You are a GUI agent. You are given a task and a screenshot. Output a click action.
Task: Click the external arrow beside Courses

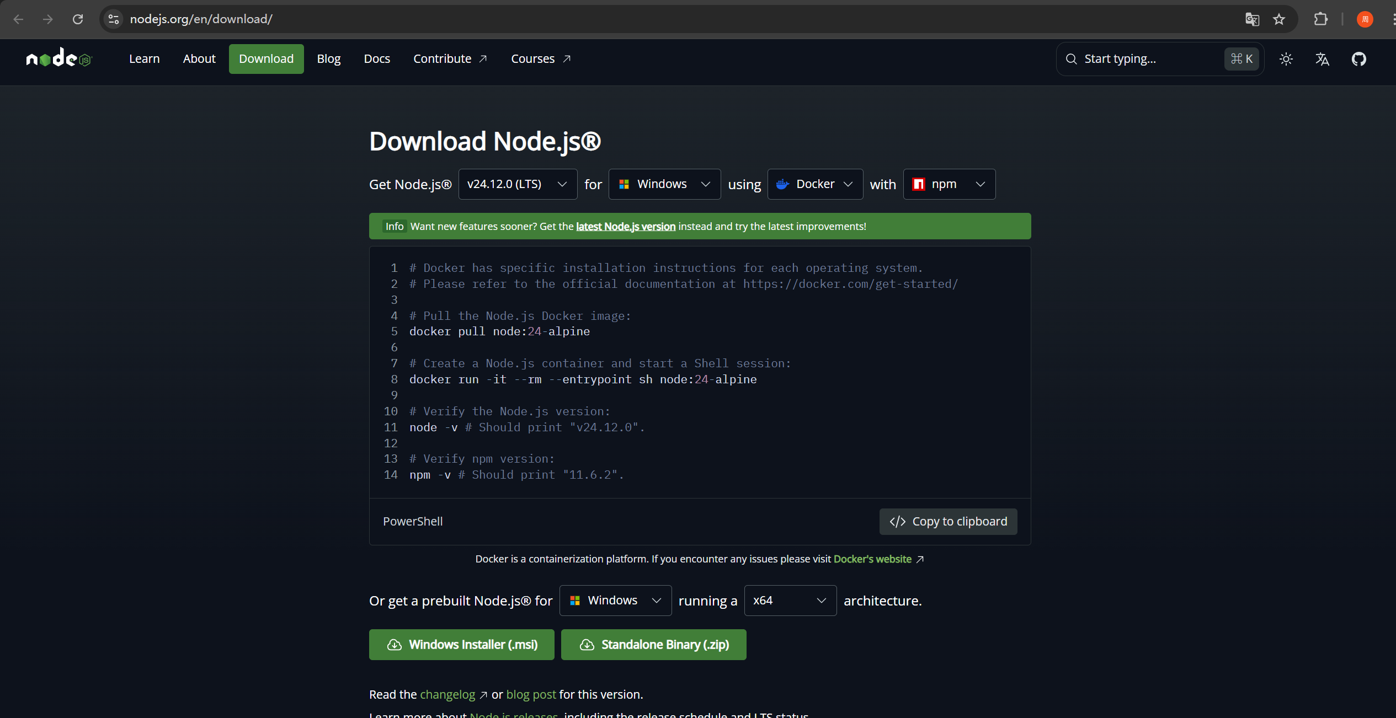pyautogui.click(x=567, y=59)
